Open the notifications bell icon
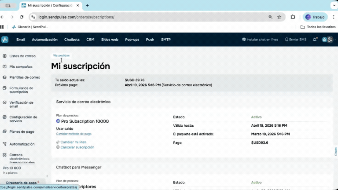Image resolution: width=338 pixels, height=190 pixels. [x=315, y=40]
